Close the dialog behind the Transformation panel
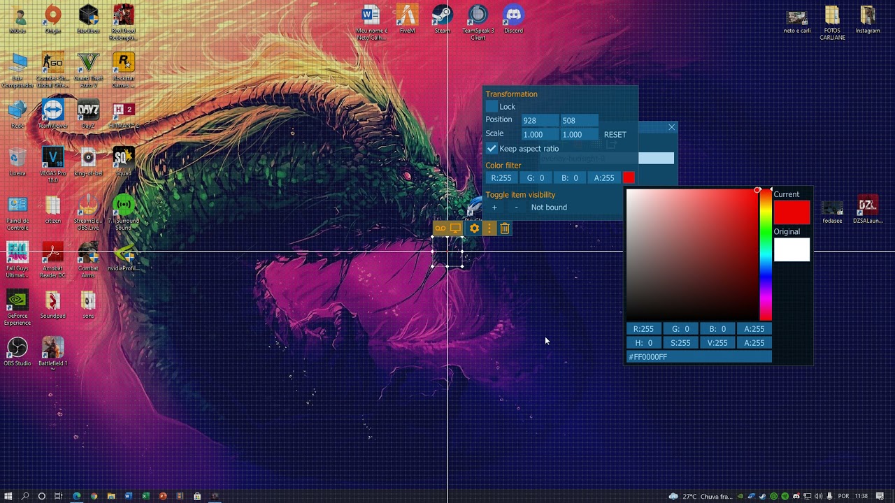 [672, 127]
